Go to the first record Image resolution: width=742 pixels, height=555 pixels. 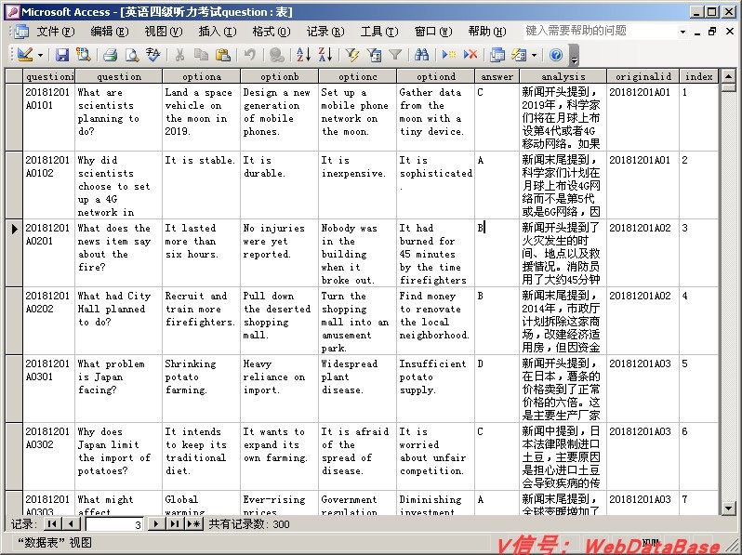[x=52, y=523]
